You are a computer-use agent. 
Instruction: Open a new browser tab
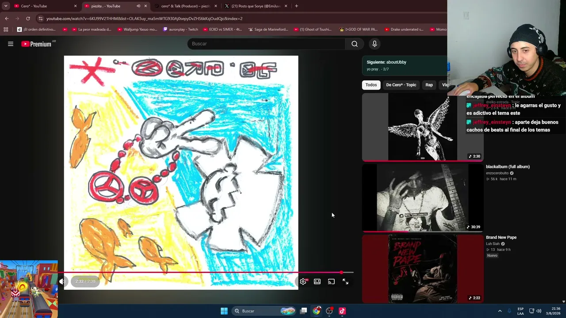296,6
